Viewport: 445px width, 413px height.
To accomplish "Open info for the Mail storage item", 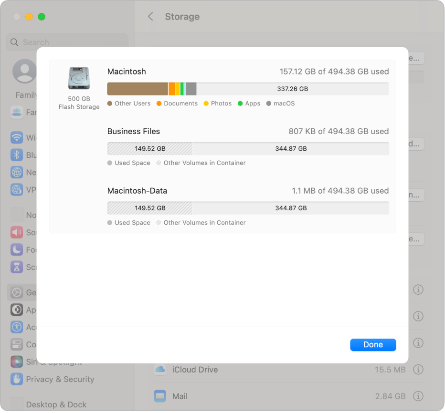I will coord(418,396).
